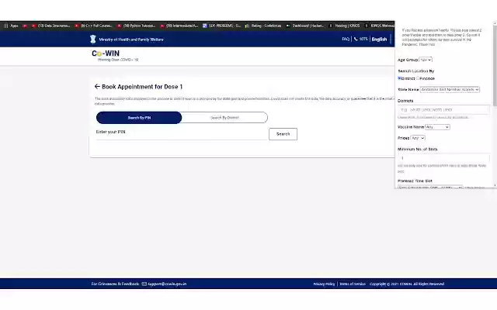Change language via English link
This screenshot has width=497, height=310.
(379, 40)
